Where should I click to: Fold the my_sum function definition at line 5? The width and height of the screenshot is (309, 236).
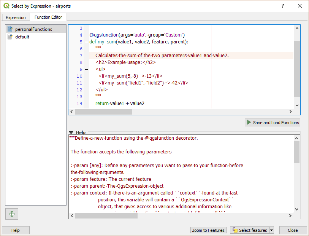87,42
